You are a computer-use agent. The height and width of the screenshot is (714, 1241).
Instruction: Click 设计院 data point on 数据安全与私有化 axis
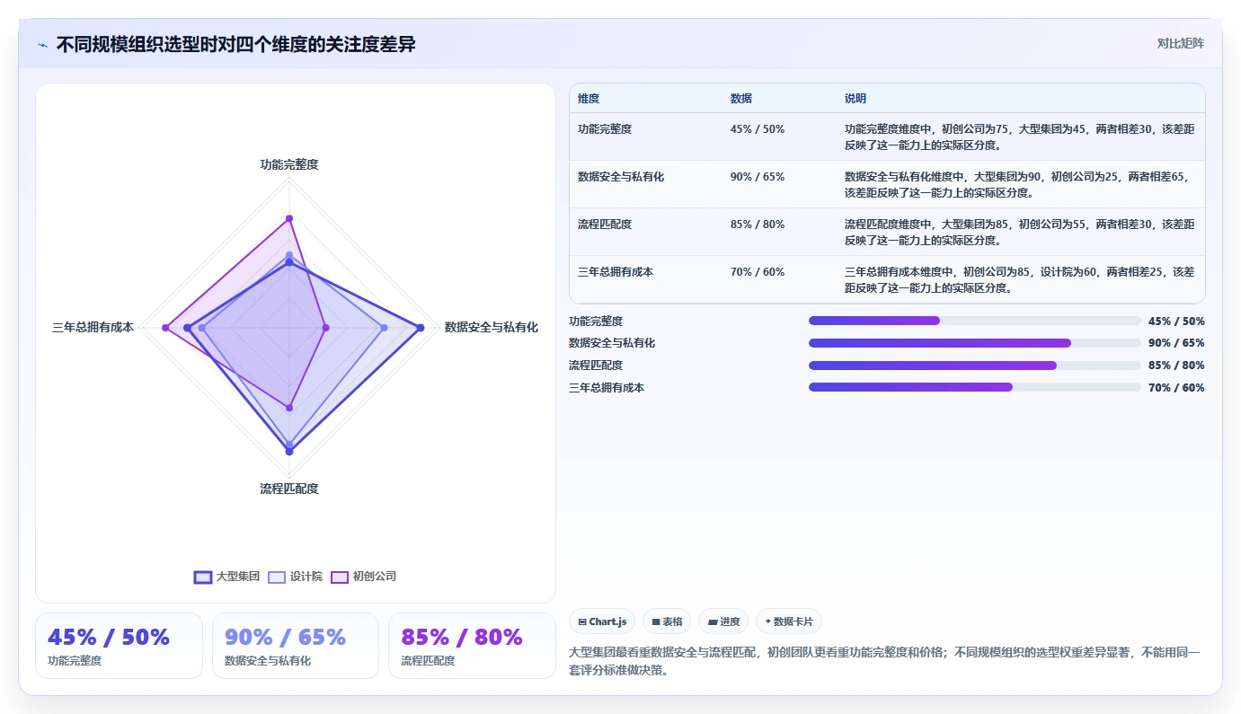[385, 328]
